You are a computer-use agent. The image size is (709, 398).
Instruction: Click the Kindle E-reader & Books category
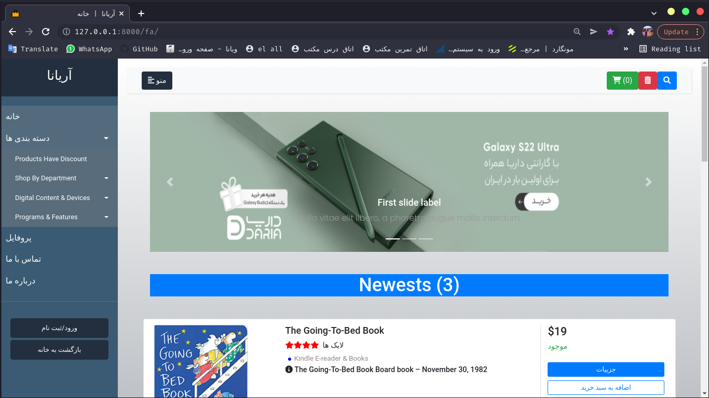331,359
